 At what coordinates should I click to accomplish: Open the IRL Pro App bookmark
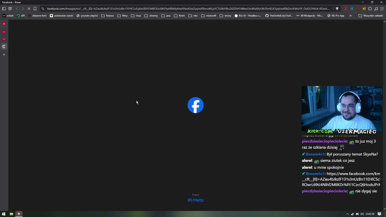tap(336, 16)
